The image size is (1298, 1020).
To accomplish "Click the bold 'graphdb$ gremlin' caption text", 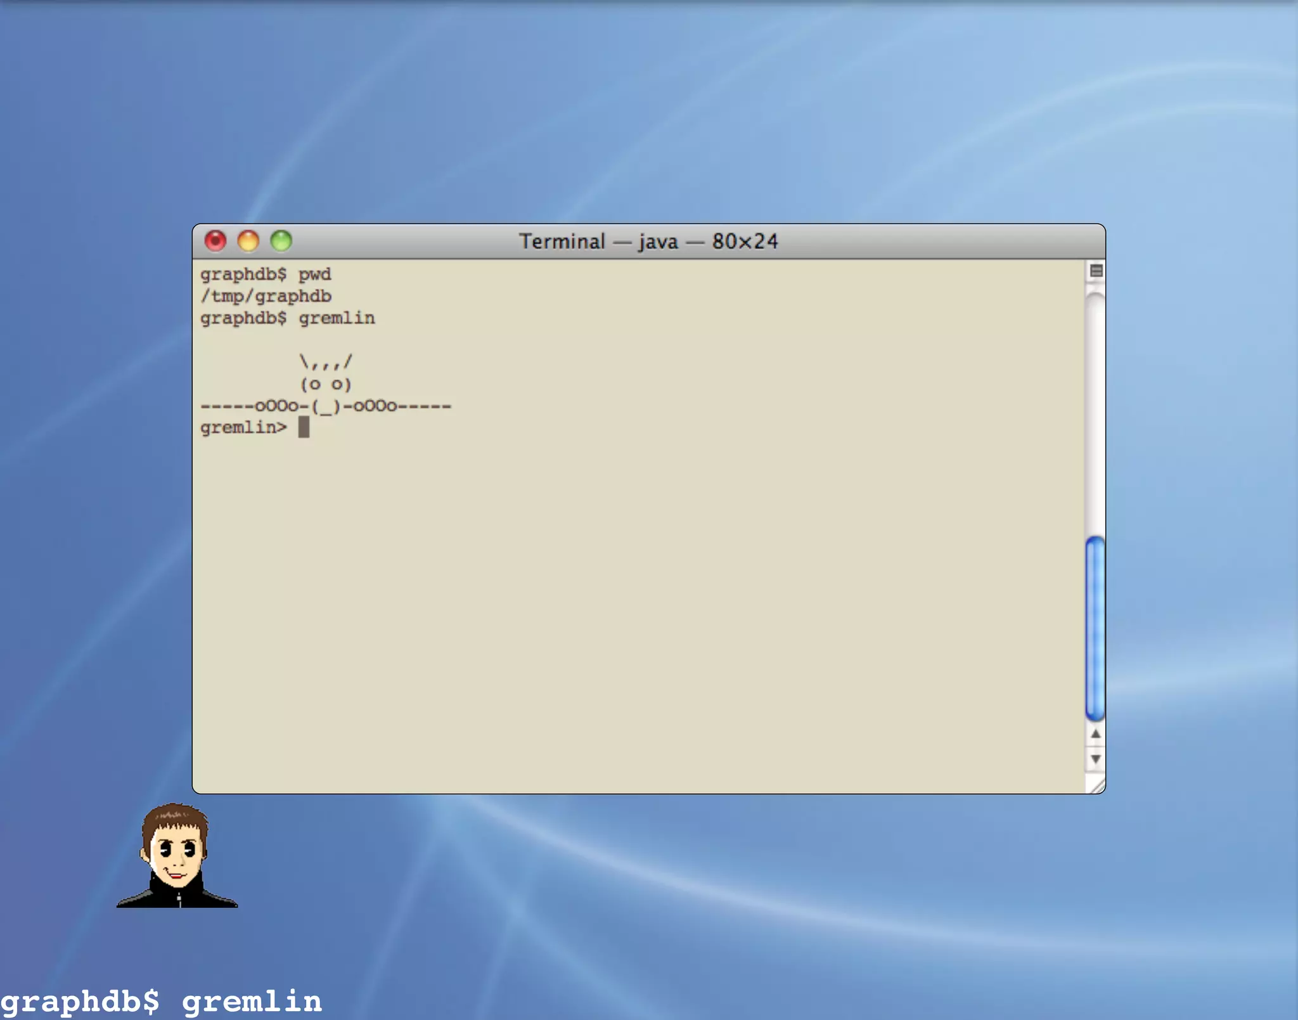I will pyautogui.click(x=161, y=1002).
